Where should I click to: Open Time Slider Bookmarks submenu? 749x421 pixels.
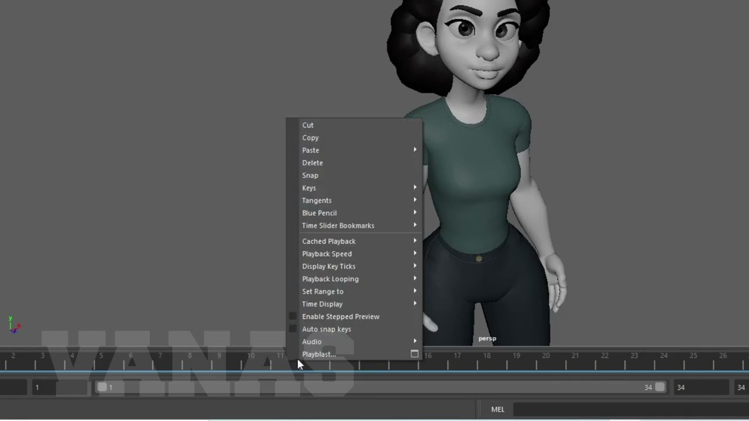pyautogui.click(x=354, y=226)
